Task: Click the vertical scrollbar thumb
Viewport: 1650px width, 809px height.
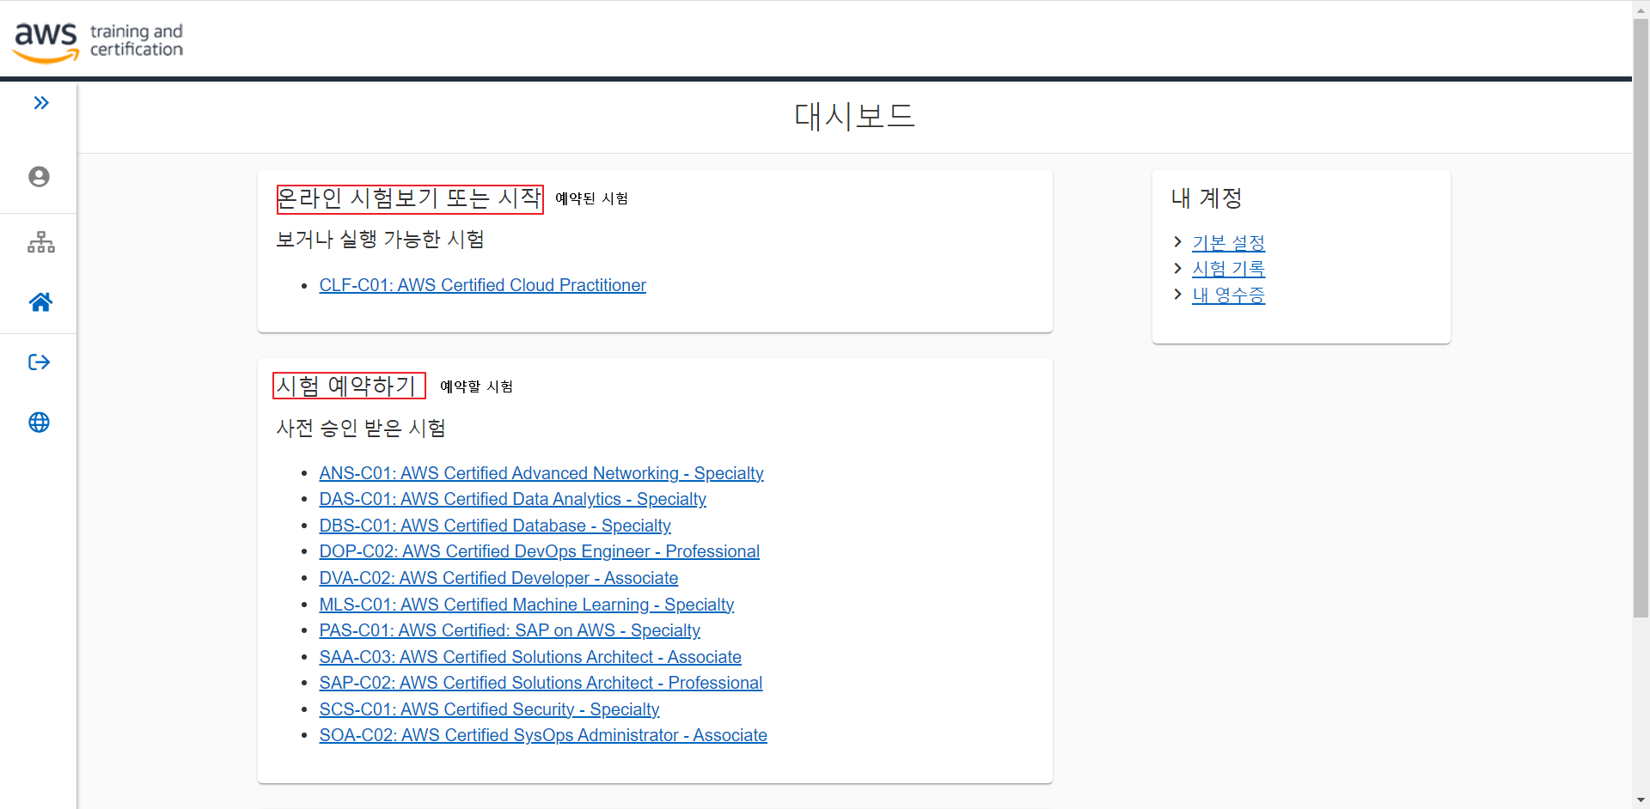Action: tap(1641, 317)
